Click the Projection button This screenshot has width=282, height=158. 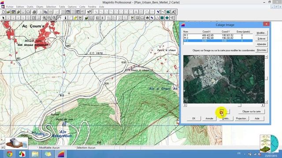241,118
